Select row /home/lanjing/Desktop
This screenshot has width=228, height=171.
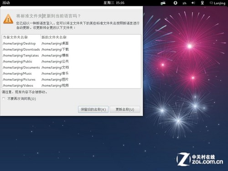coord(72,43)
